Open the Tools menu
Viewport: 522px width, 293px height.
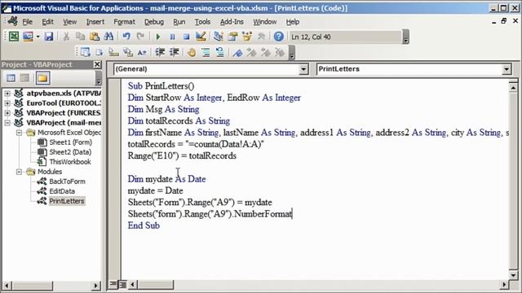pos(202,22)
